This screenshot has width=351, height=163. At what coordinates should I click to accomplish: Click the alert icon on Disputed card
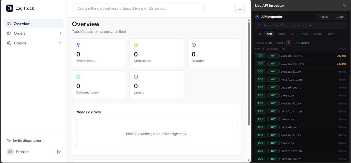point(194,45)
